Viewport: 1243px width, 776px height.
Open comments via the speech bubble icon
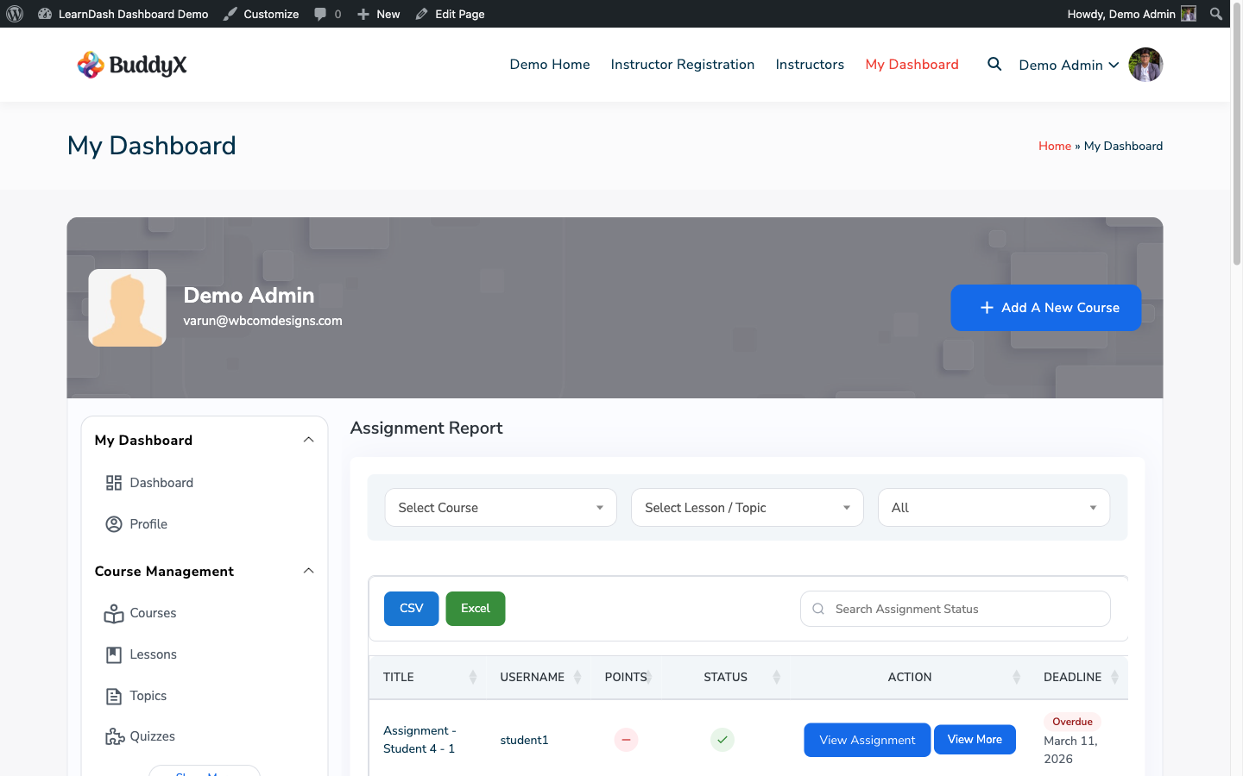(x=319, y=13)
